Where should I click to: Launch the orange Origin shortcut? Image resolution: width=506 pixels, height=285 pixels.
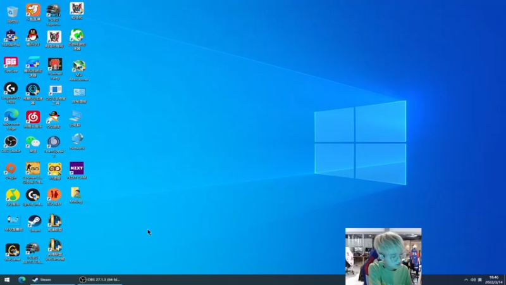tap(11, 171)
